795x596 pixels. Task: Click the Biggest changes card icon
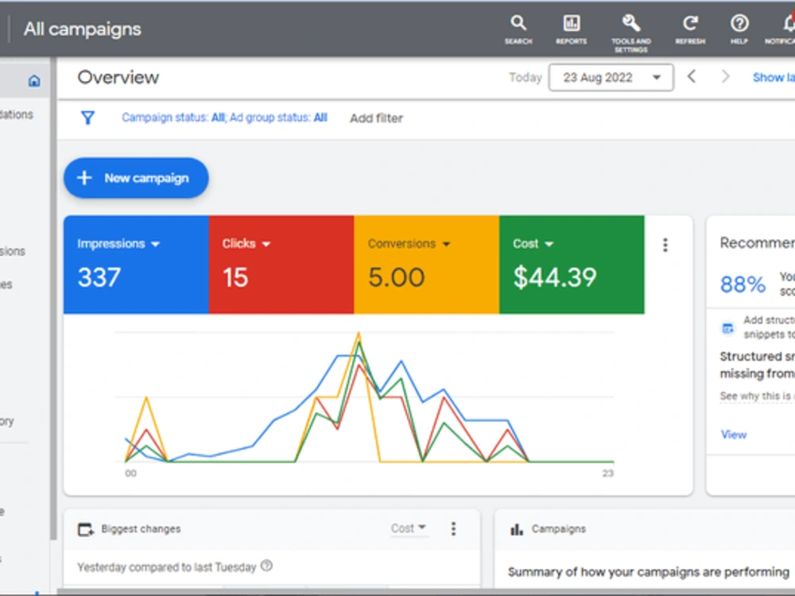pyautogui.click(x=86, y=529)
